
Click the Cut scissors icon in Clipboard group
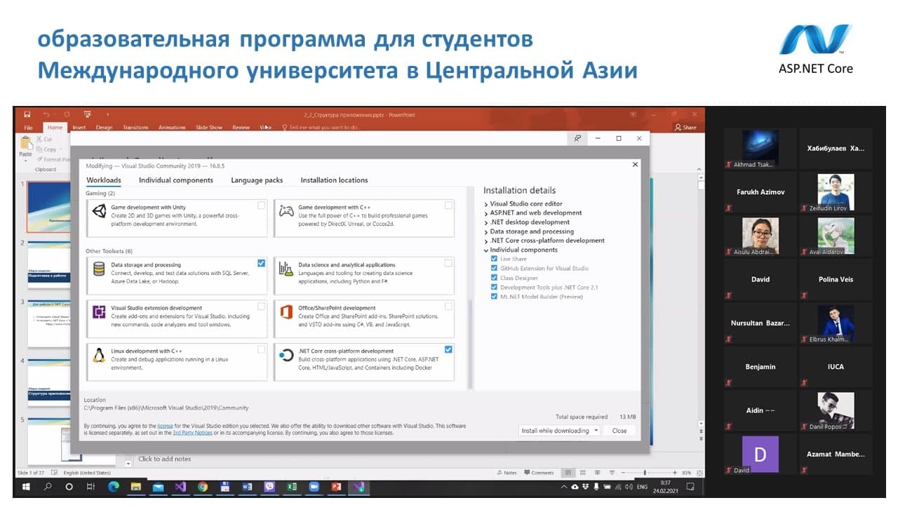point(39,139)
